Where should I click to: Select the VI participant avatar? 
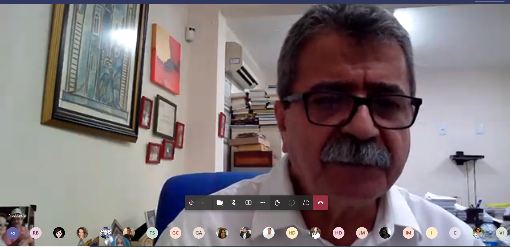(x=501, y=233)
